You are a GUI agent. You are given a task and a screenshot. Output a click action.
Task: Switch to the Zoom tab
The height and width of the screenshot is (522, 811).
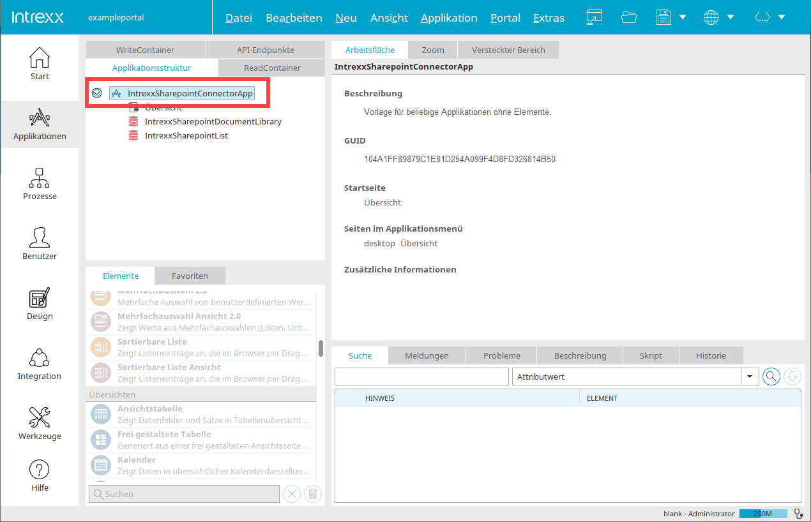tap(433, 50)
